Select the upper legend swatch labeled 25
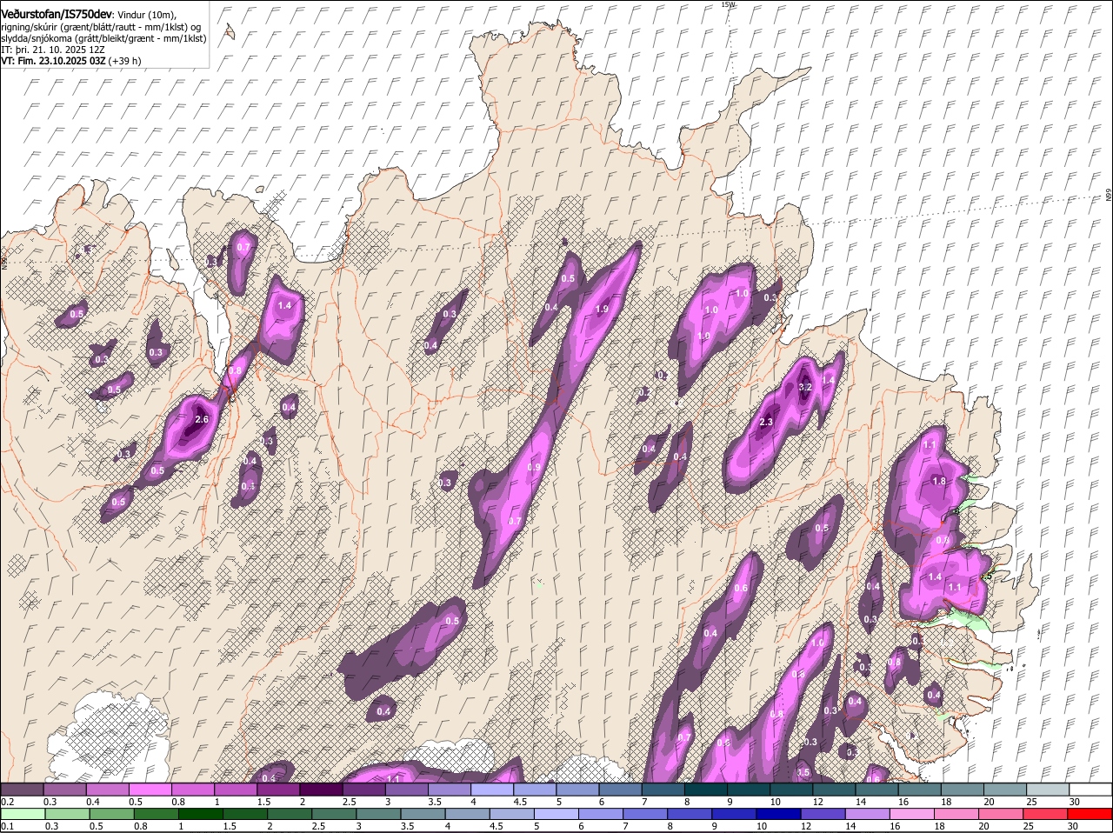This screenshot has width=1113, height=833. pyautogui.click(x=1048, y=790)
